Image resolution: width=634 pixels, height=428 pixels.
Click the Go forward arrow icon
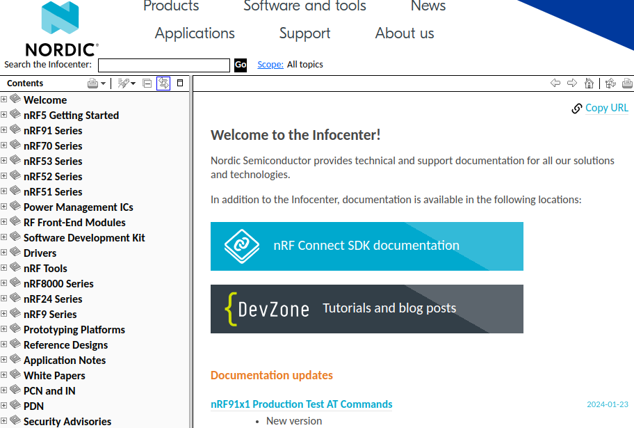coord(572,83)
